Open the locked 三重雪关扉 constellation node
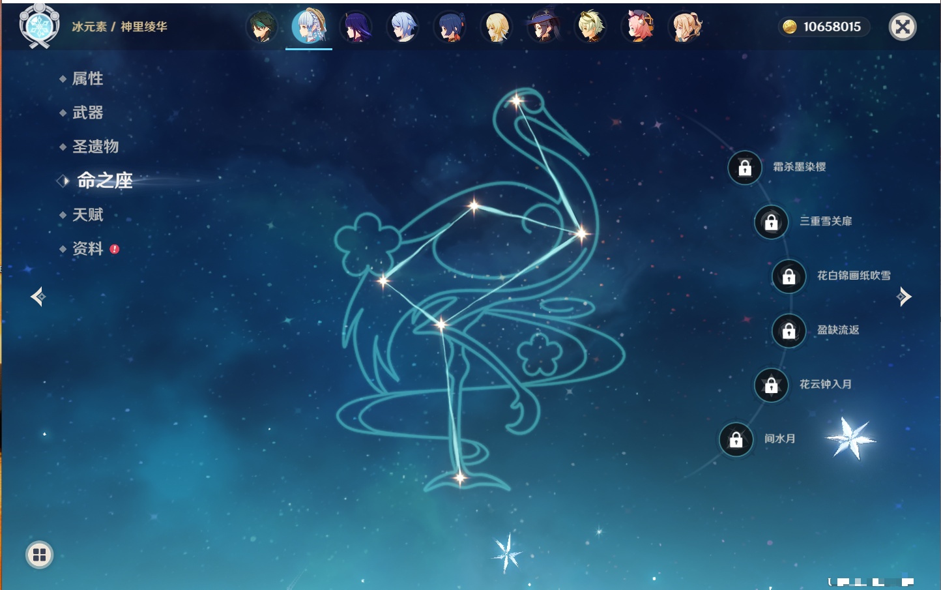The image size is (941, 590). point(771,222)
